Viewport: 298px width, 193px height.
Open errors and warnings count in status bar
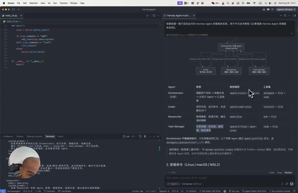tap(28, 191)
